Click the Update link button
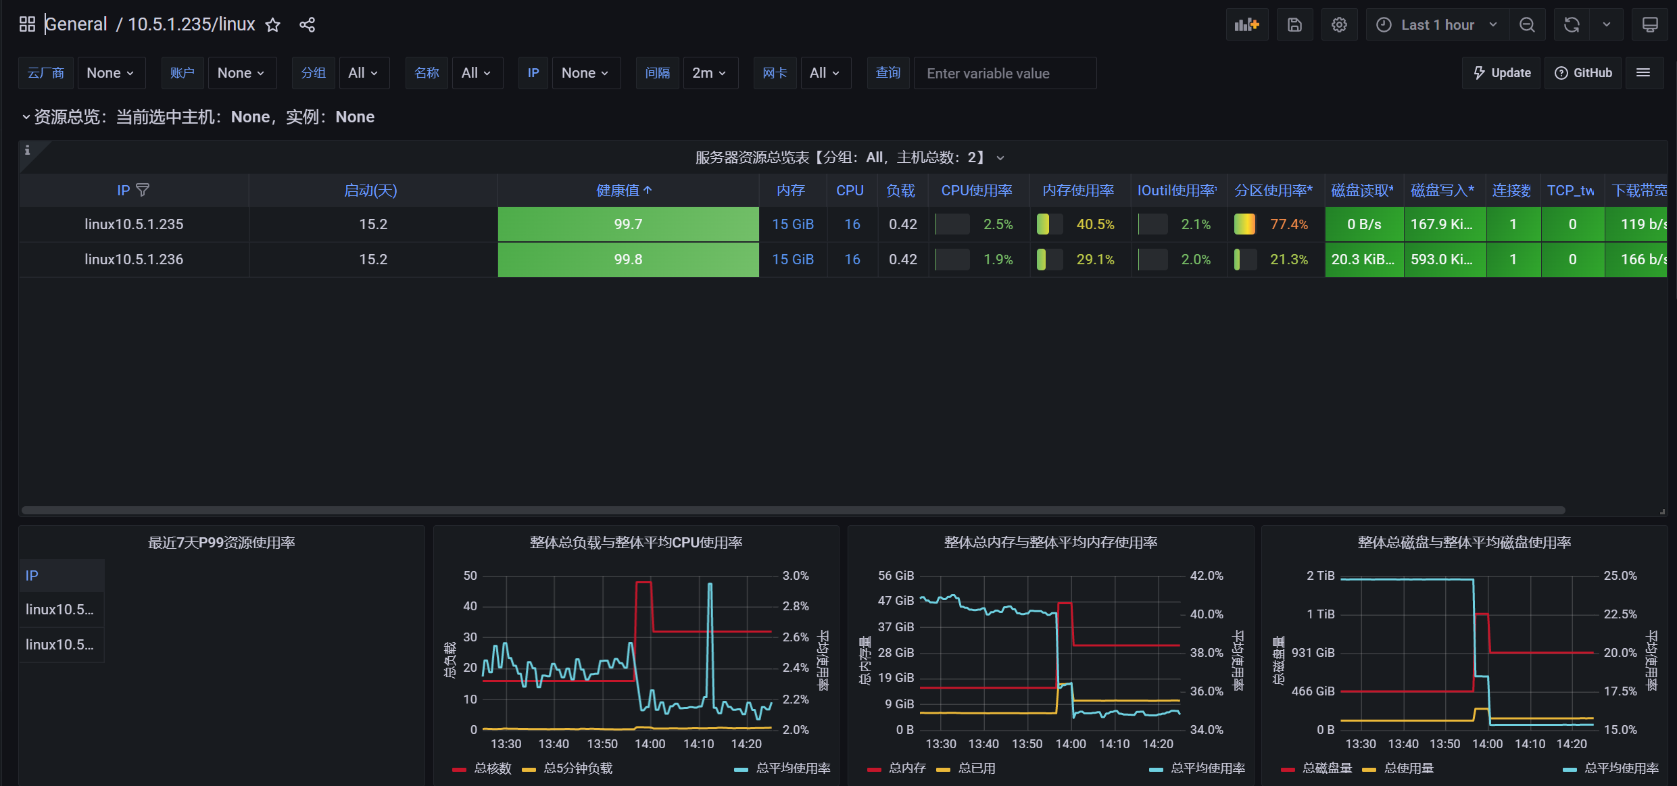This screenshot has height=786, width=1677. click(x=1501, y=73)
